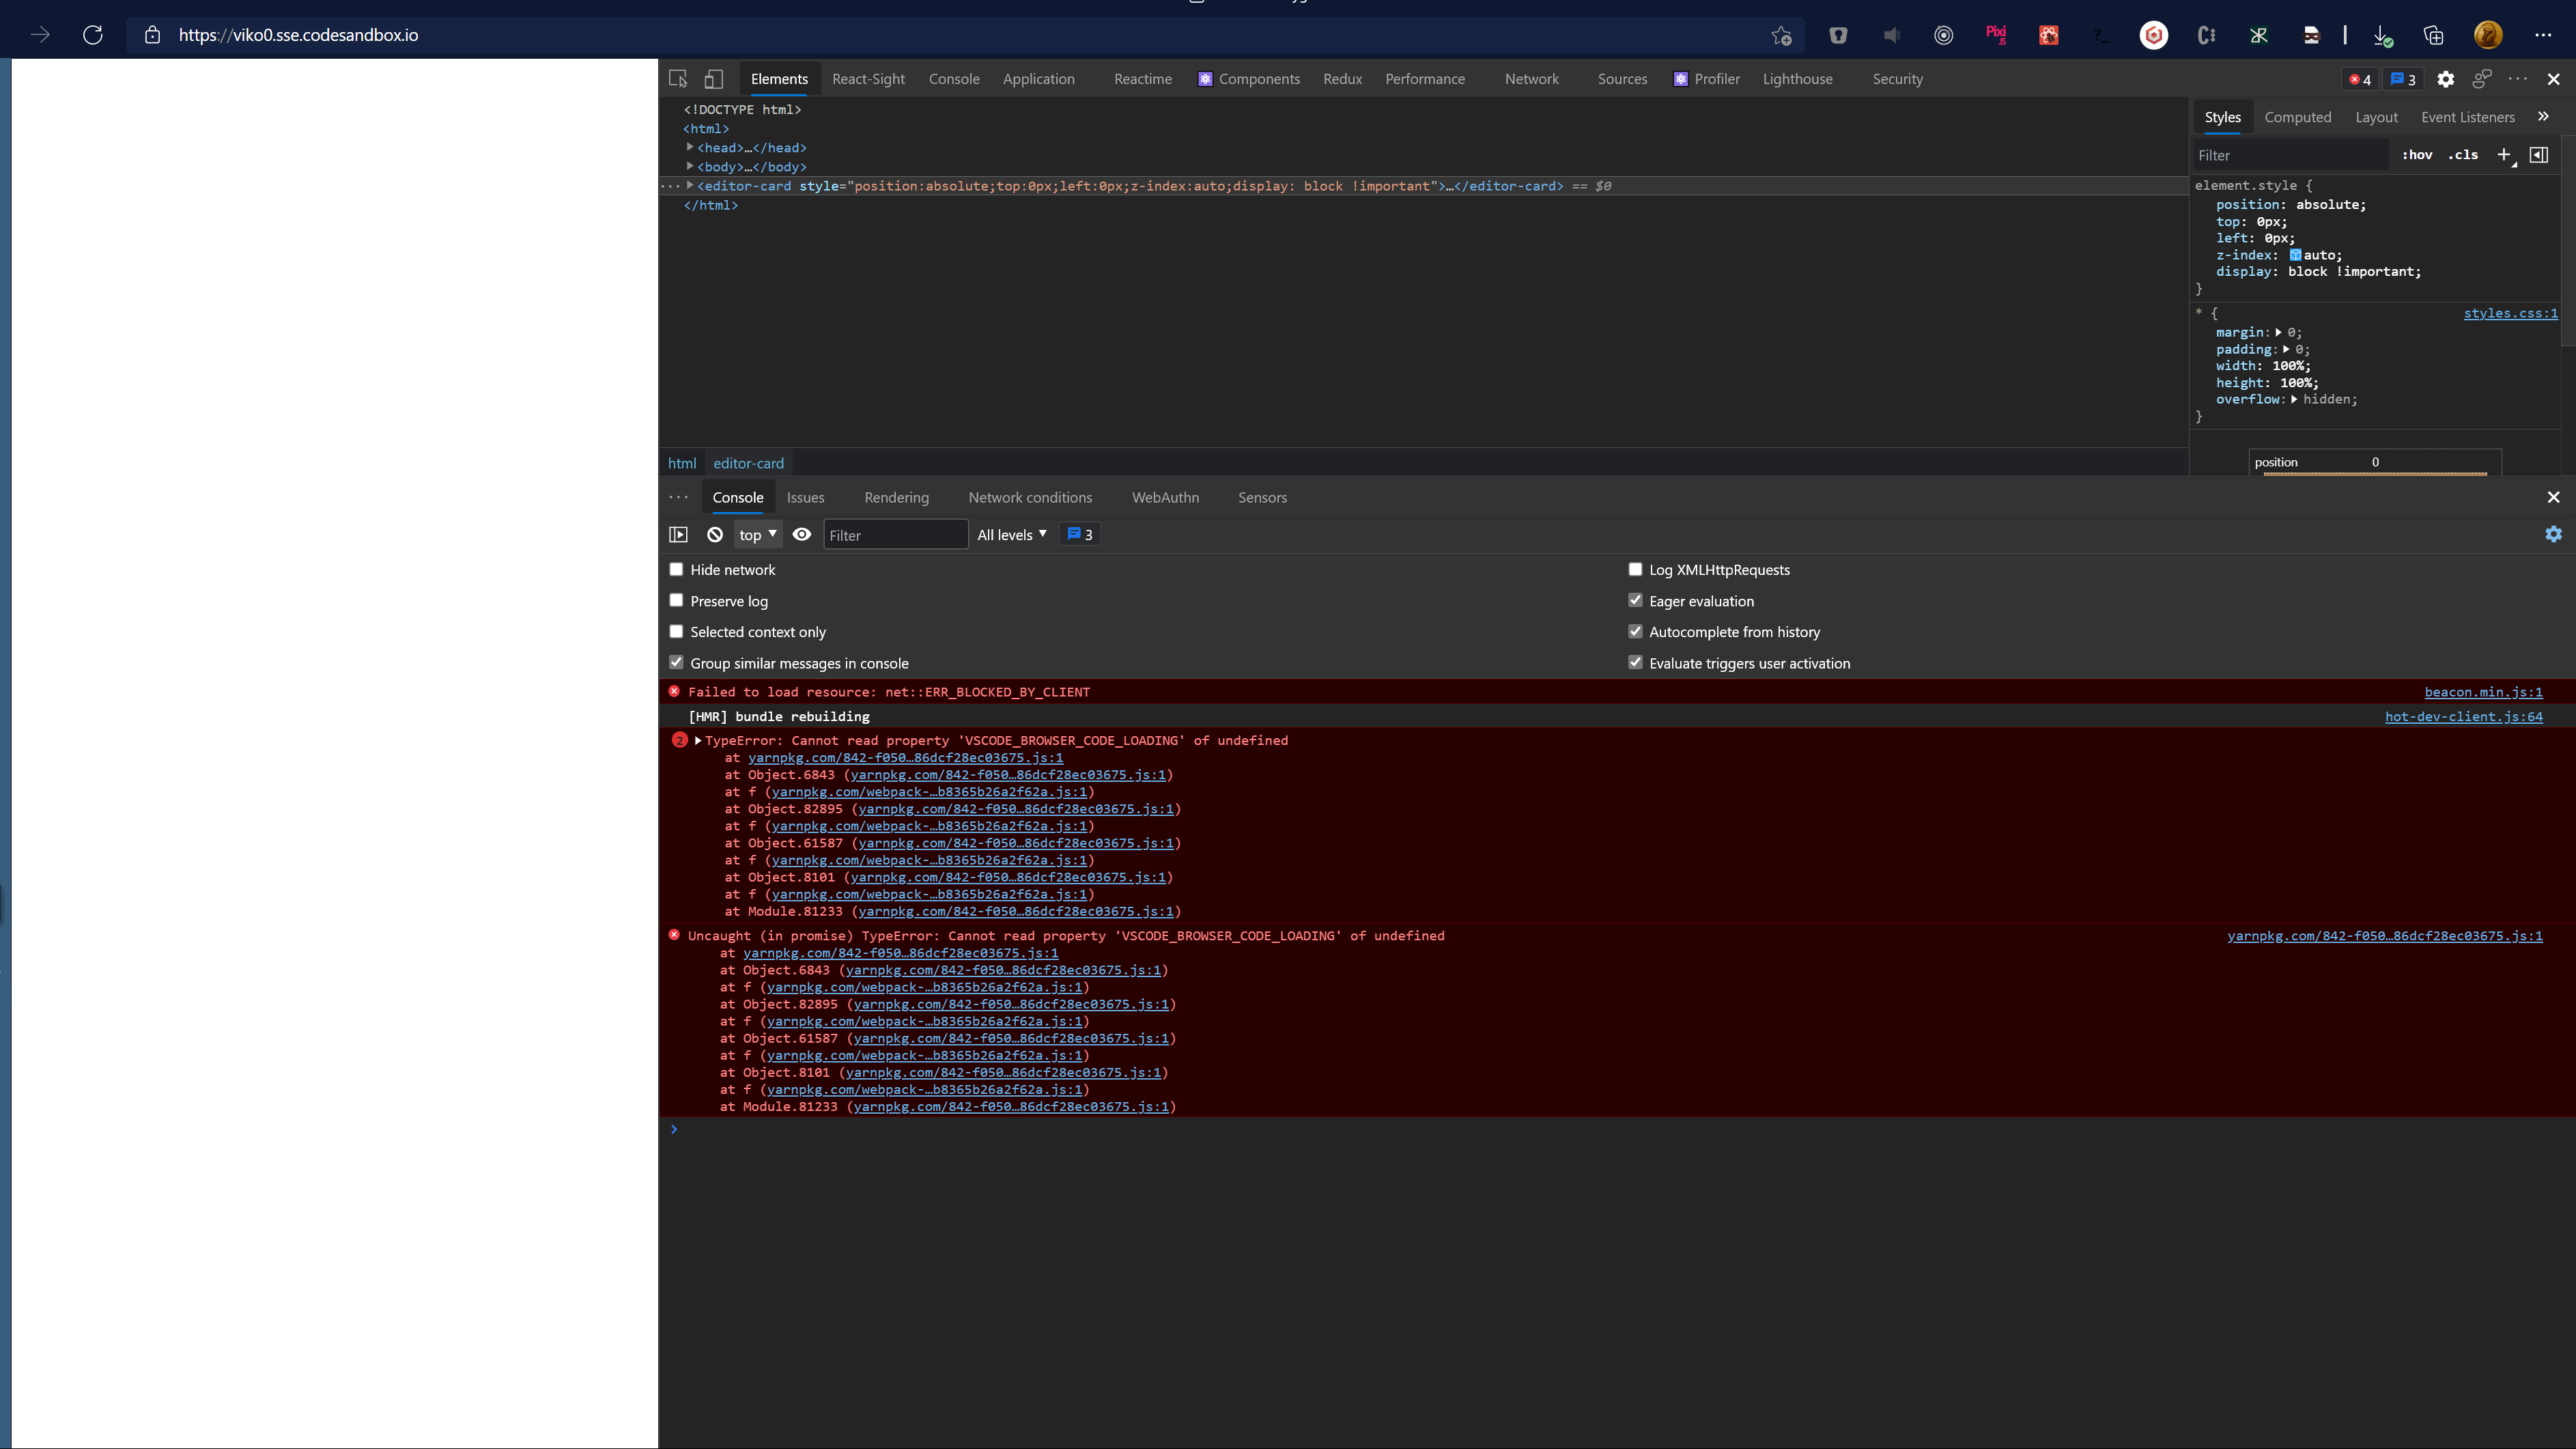Clear the console messages
The image size is (2576, 1449).
click(714, 534)
